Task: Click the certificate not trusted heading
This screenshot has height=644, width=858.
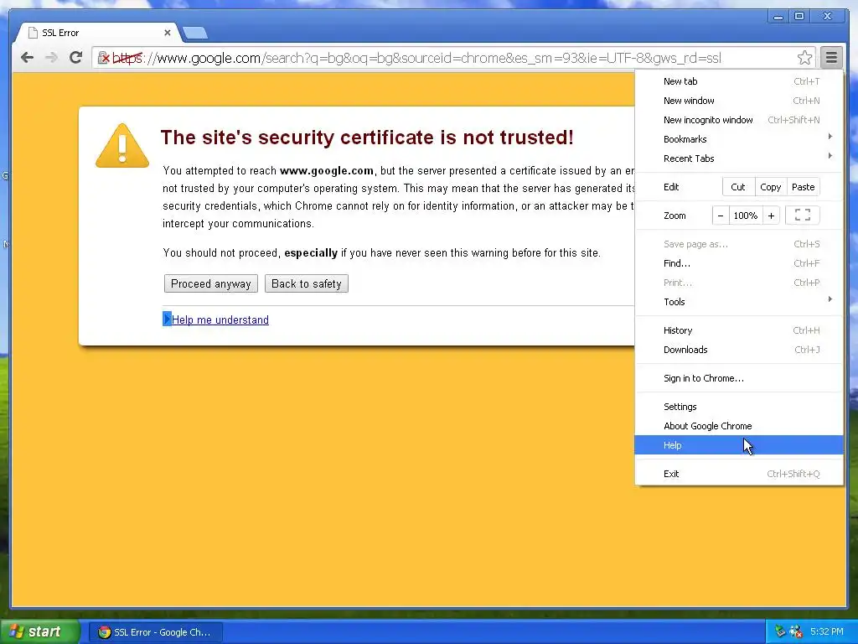Action: pos(367,138)
